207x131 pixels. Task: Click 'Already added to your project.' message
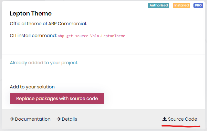click(44, 63)
